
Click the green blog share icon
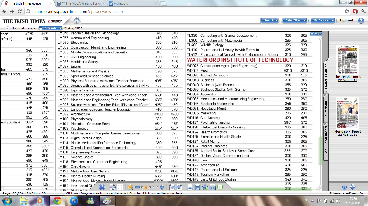(220, 187)
